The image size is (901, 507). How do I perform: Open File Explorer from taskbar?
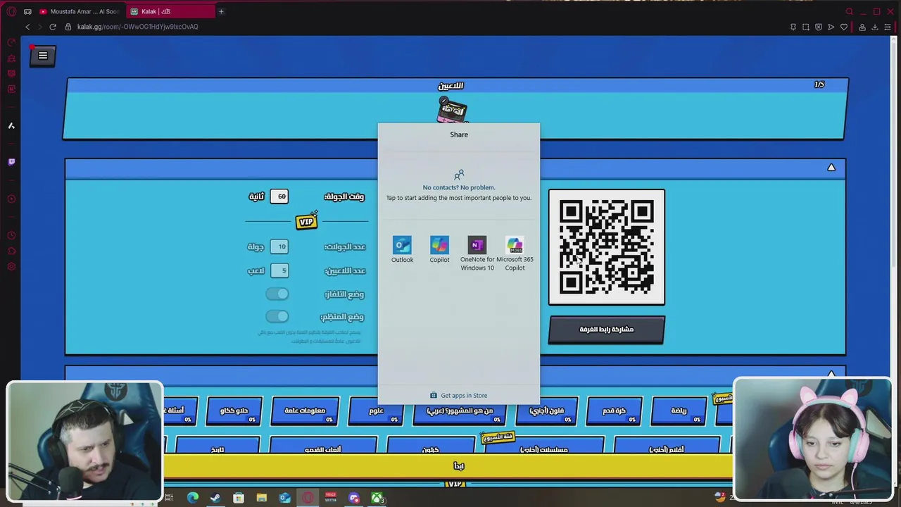point(262,498)
